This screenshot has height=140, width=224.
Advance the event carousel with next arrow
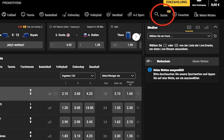point(136,37)
